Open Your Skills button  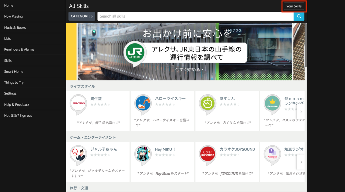point(294,6)
